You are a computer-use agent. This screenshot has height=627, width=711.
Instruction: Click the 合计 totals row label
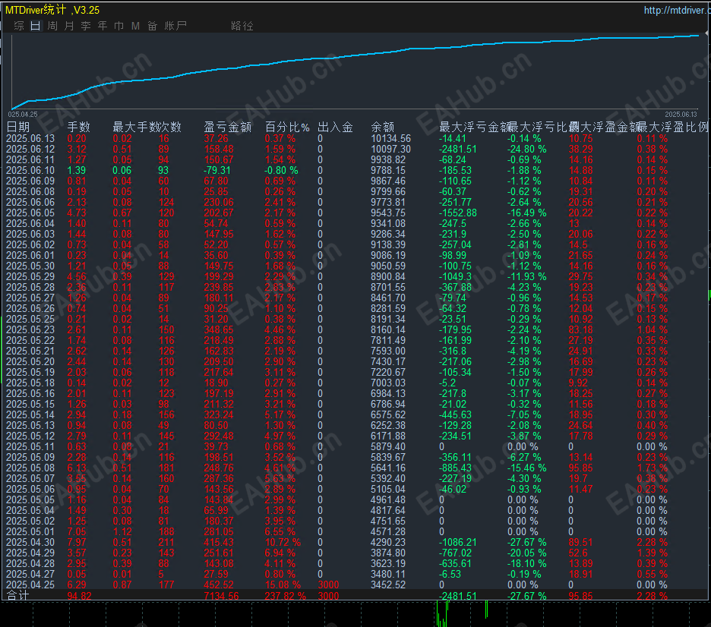tap(18, 595)
